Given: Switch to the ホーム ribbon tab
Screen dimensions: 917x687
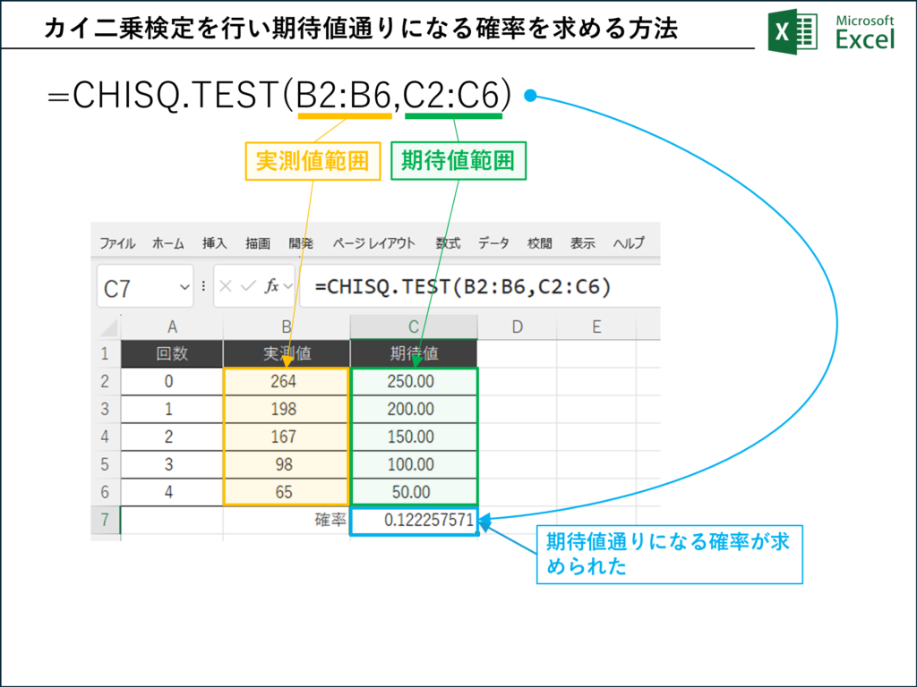Looking at the screenshot, I should 168,243.
